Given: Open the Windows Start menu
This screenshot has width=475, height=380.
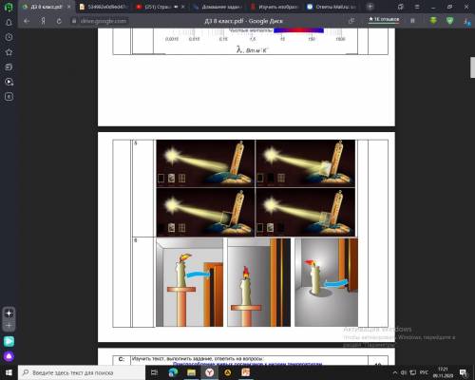Looking at the screenshot, I should click(9, 372).
